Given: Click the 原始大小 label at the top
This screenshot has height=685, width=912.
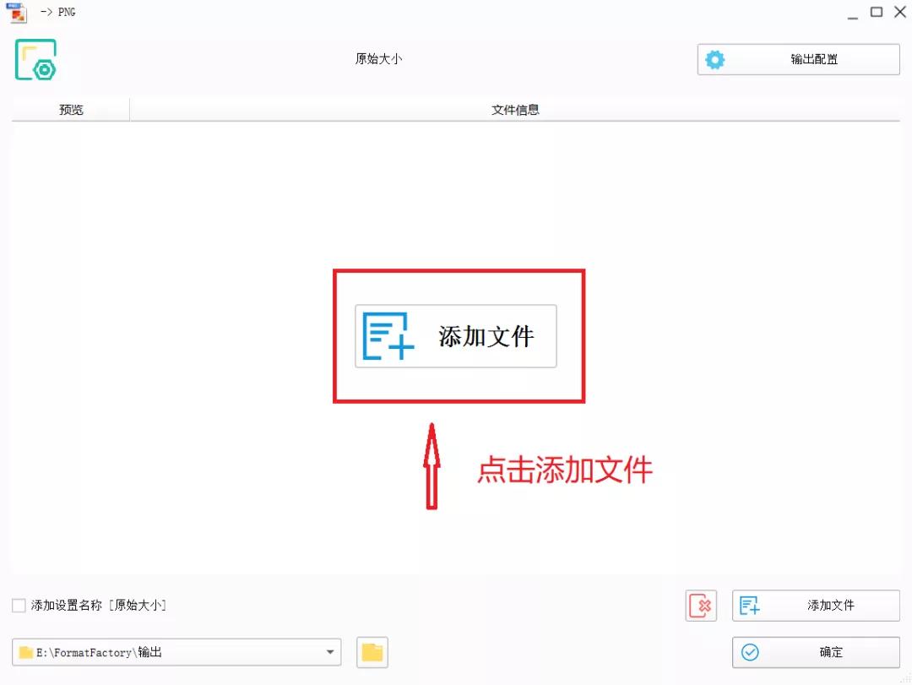Looking at the screenshot, I should click(x=378, y=59).
